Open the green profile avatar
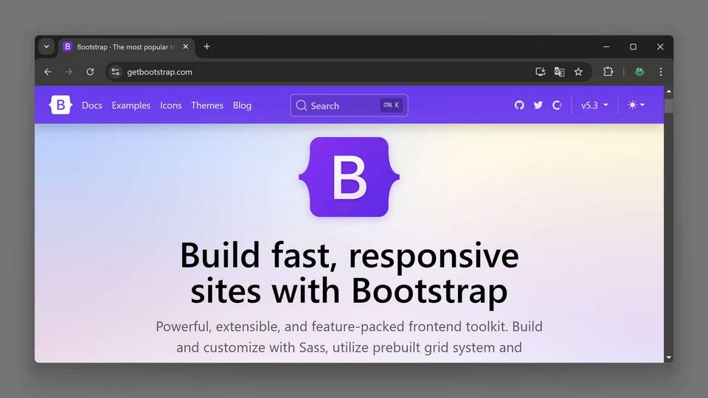 point(639,71)
